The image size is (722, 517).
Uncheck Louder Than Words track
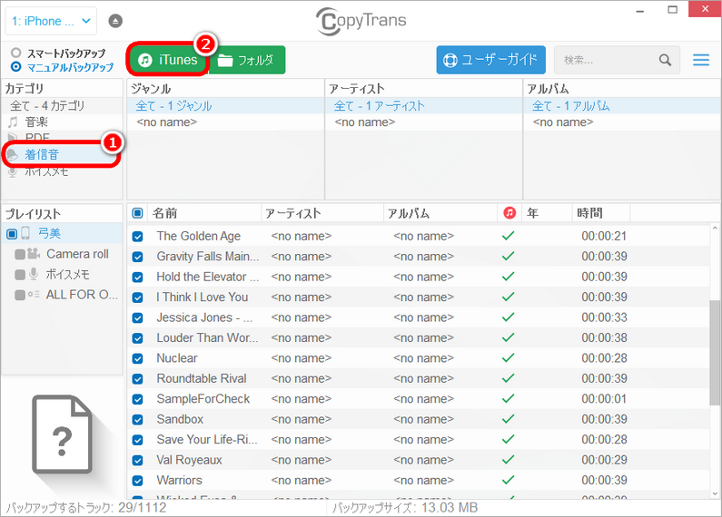point(137,338)
